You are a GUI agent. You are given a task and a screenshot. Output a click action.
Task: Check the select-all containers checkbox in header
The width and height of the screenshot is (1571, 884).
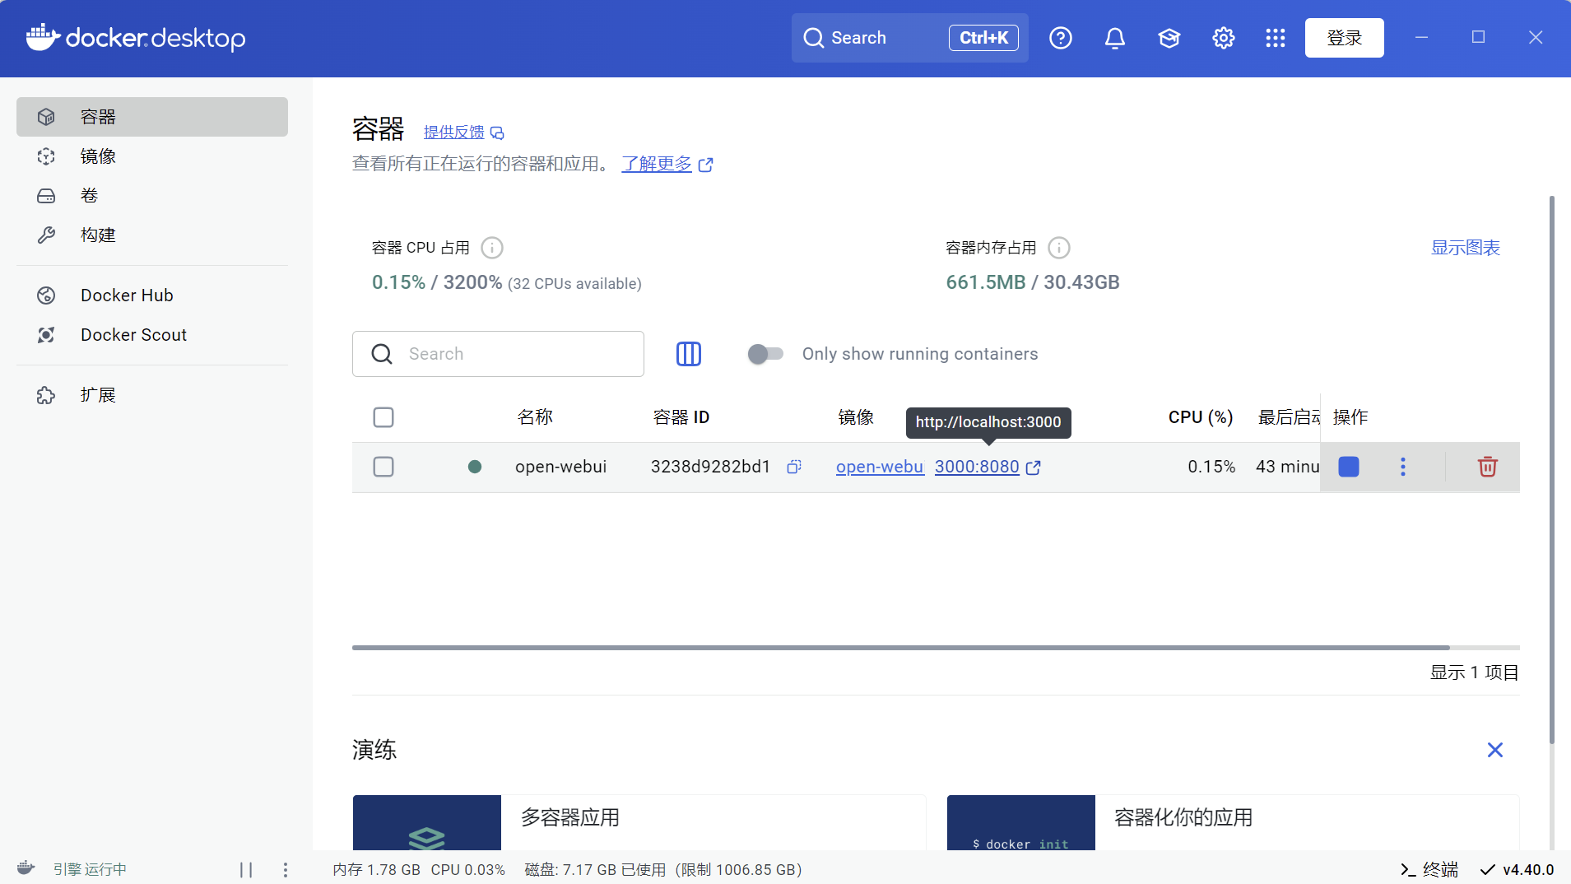coord(383,417)
